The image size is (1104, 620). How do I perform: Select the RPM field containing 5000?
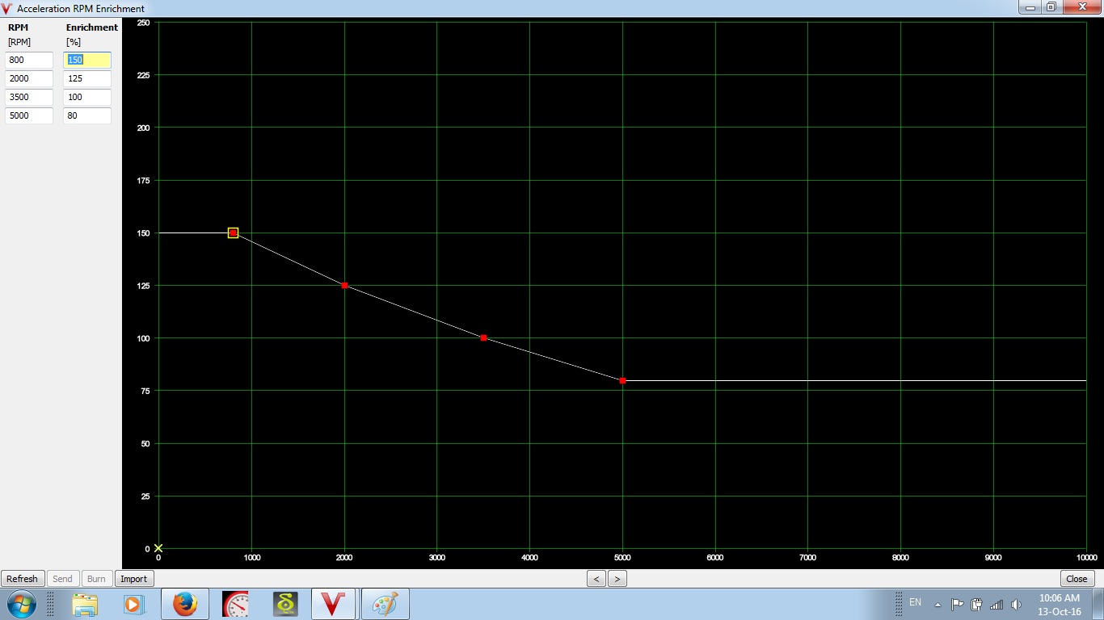(28, 115)
